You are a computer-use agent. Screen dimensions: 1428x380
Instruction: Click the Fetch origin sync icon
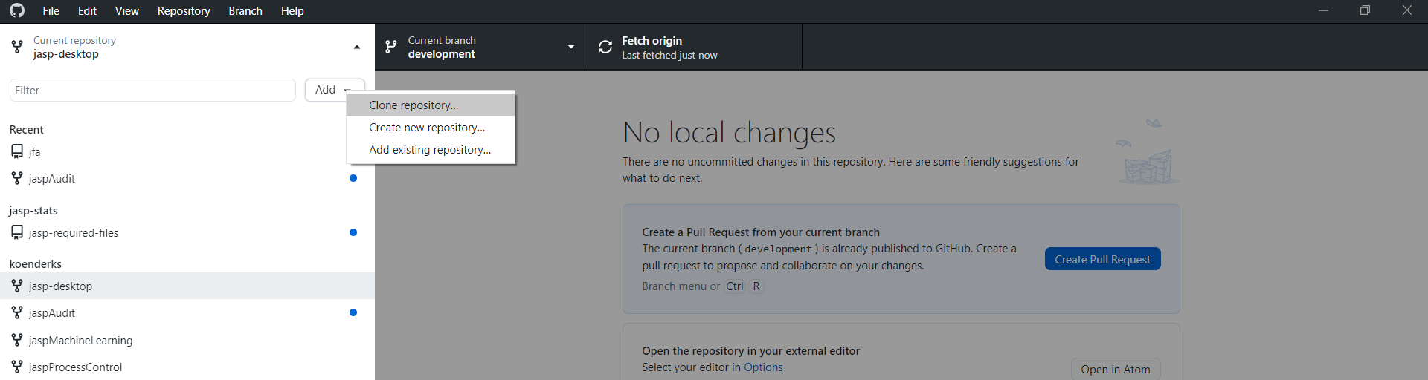tap(605, 47)
